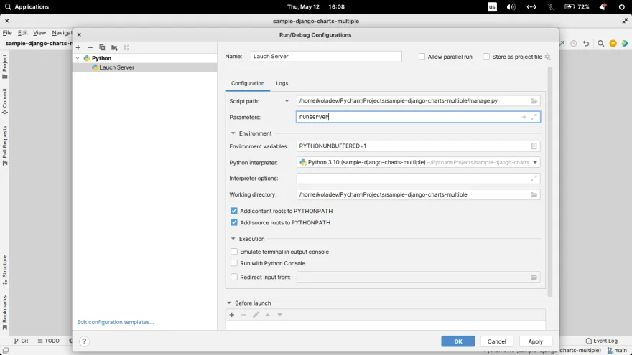Open Store as project file gear settings
The height and width of the screenshot is (355, 632).
tap(547, 57)
